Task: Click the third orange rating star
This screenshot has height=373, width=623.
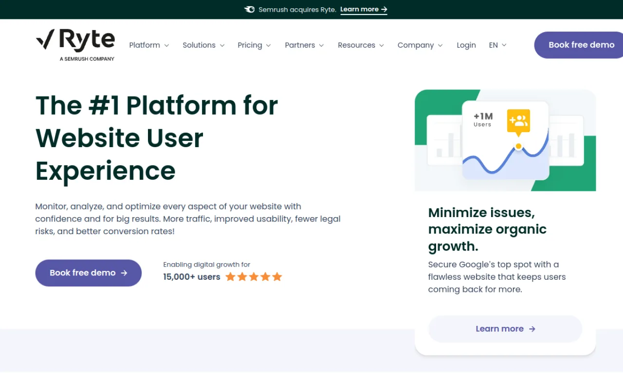Action: point(254,277)
